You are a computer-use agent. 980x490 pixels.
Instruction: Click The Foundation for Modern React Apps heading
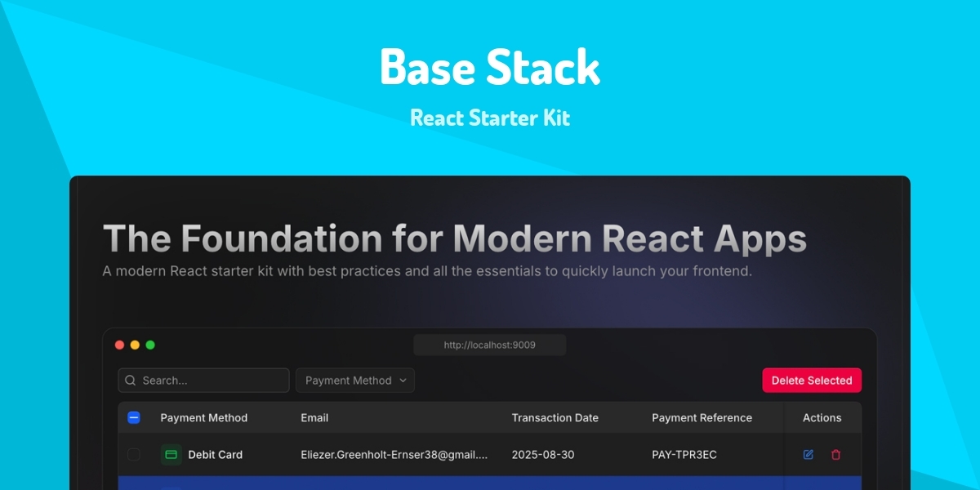pyautogui.click(x=455, y=238)
